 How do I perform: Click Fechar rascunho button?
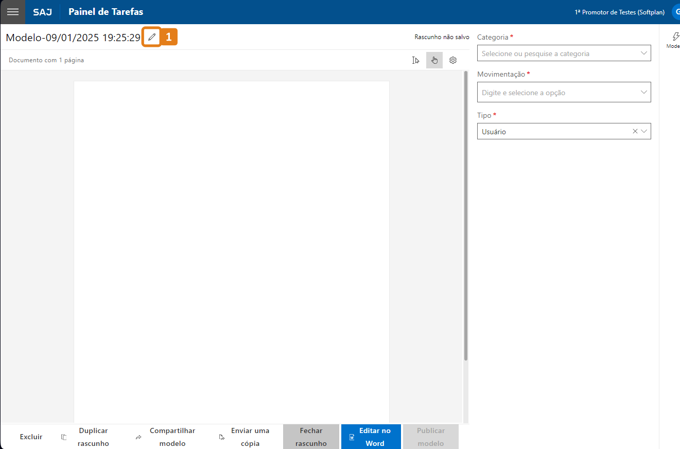click(311, 437)
